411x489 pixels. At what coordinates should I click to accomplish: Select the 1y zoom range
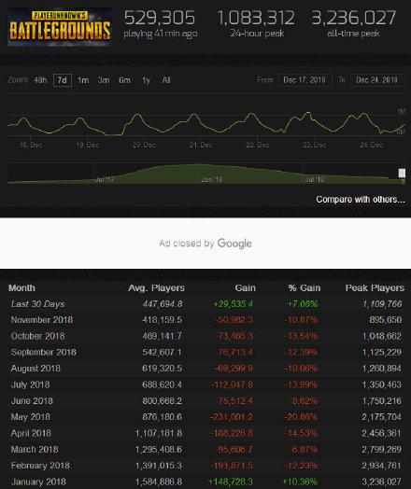click(x=146, y=80)
